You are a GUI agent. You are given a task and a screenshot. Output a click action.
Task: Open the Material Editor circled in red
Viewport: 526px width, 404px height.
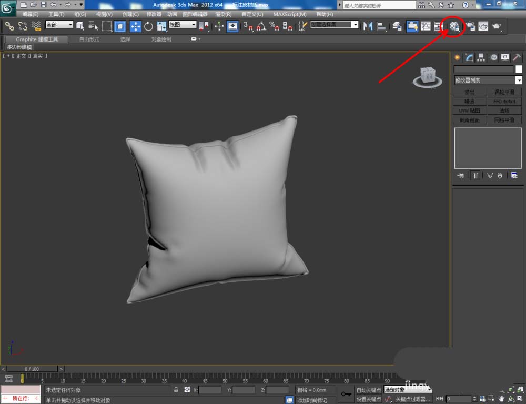pyautogui.click(x=455, y=26)
